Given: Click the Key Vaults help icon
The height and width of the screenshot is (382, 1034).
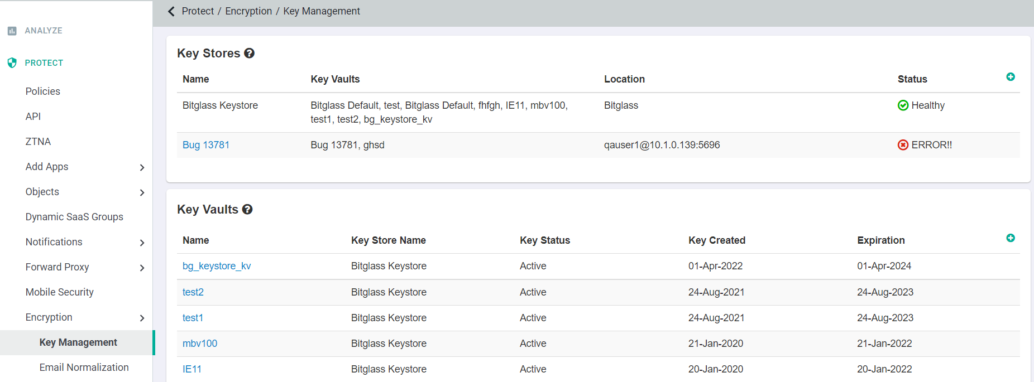Looking at the screenshot, I should 247,209.
